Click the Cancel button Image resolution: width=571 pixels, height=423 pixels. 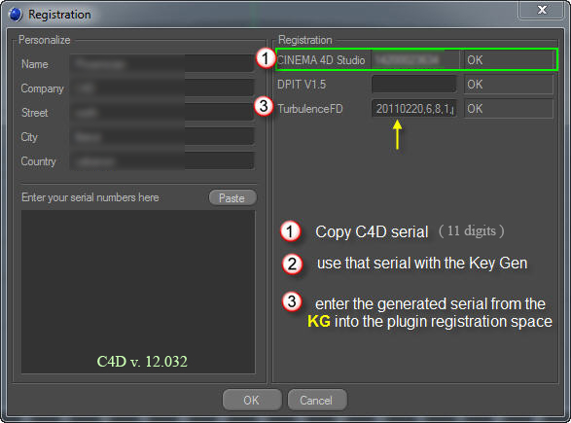pyautogui.click(x=317, y=400)
